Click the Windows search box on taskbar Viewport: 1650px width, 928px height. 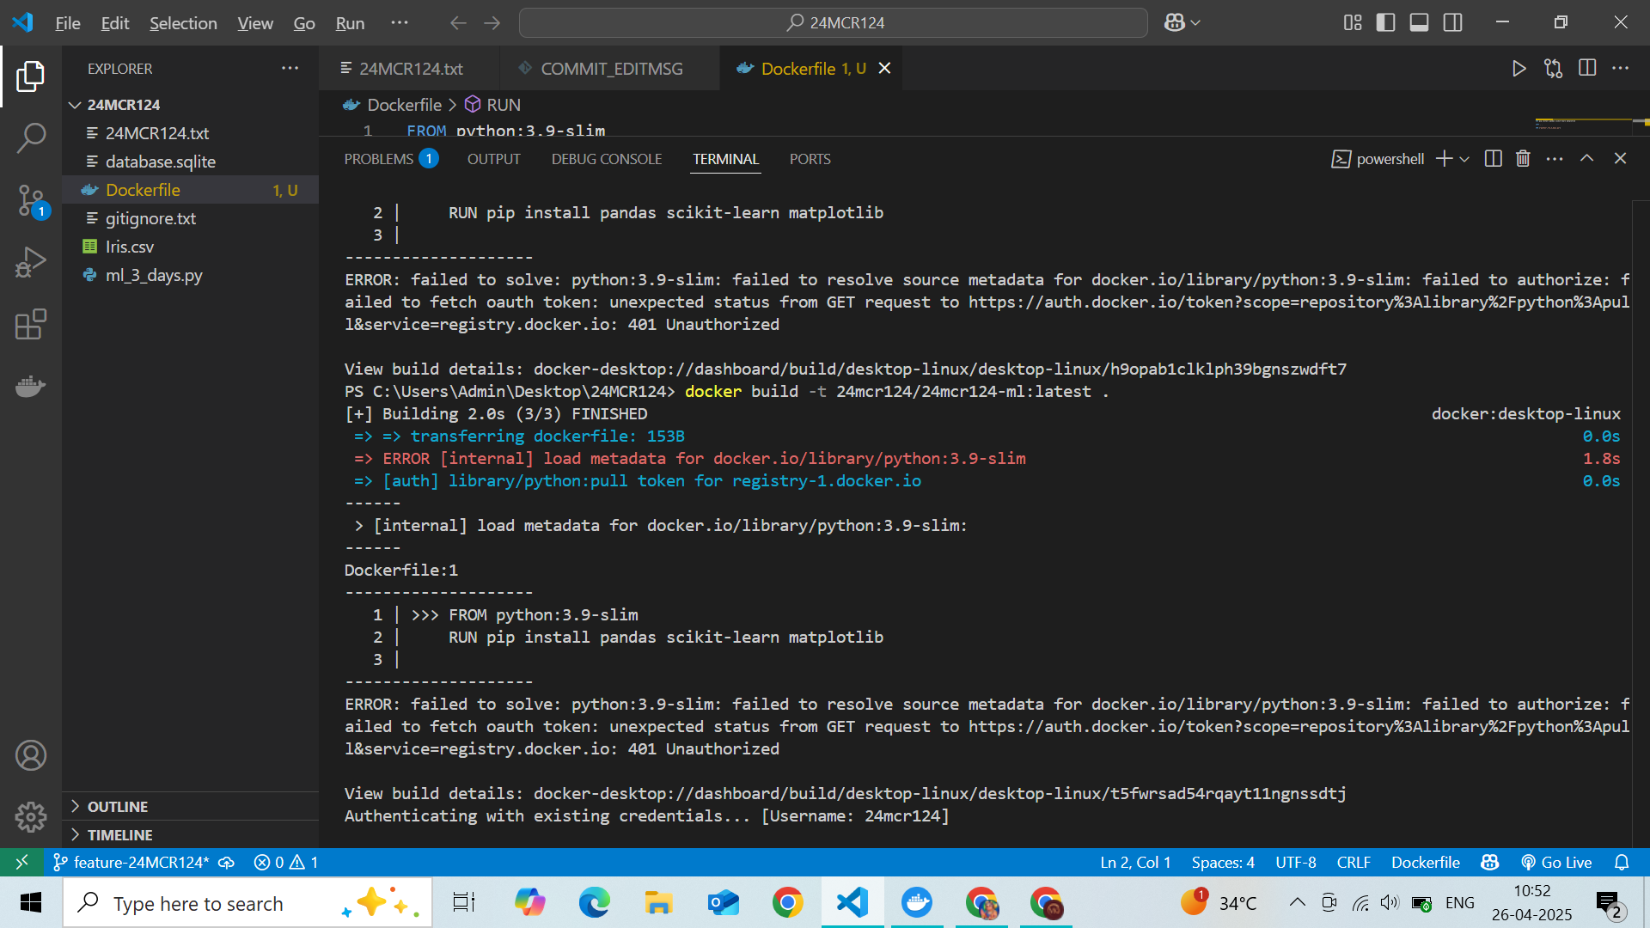point(247,903)
